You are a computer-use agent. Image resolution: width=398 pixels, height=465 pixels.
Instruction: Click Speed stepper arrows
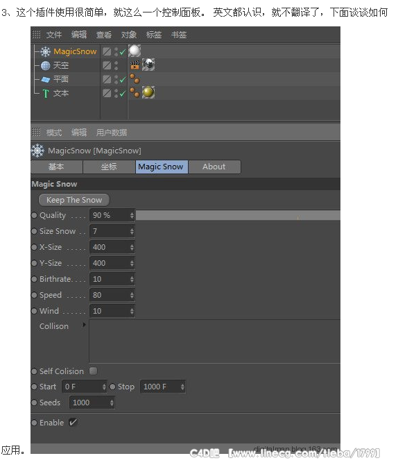tap(132, 296)
